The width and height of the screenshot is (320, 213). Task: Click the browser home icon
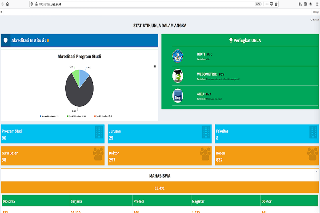pos(7,4)
